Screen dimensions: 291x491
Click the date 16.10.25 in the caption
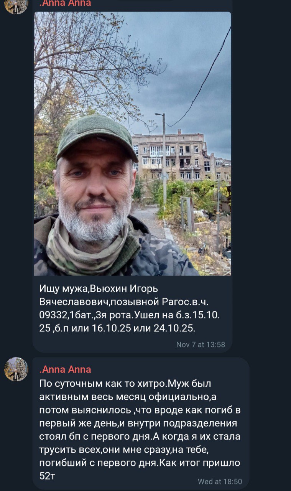tap(113, 328)
